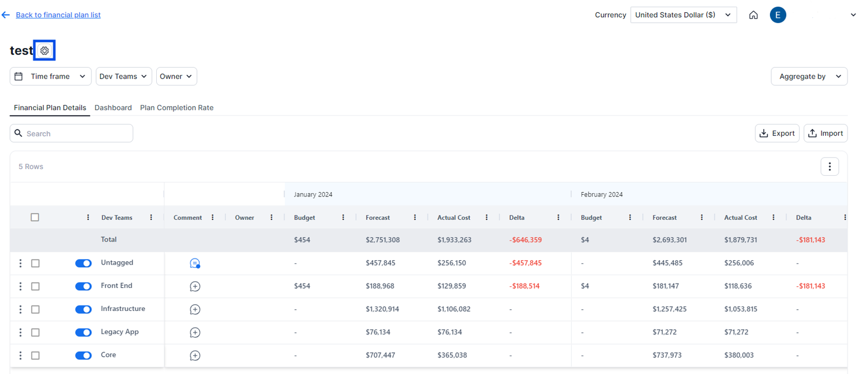Click the January 2024 group header
The image size is (857, 374).
[x=313, y=194]
